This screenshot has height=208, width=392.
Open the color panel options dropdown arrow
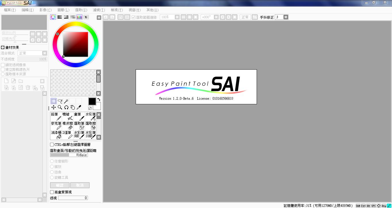(x=99, y=18)
